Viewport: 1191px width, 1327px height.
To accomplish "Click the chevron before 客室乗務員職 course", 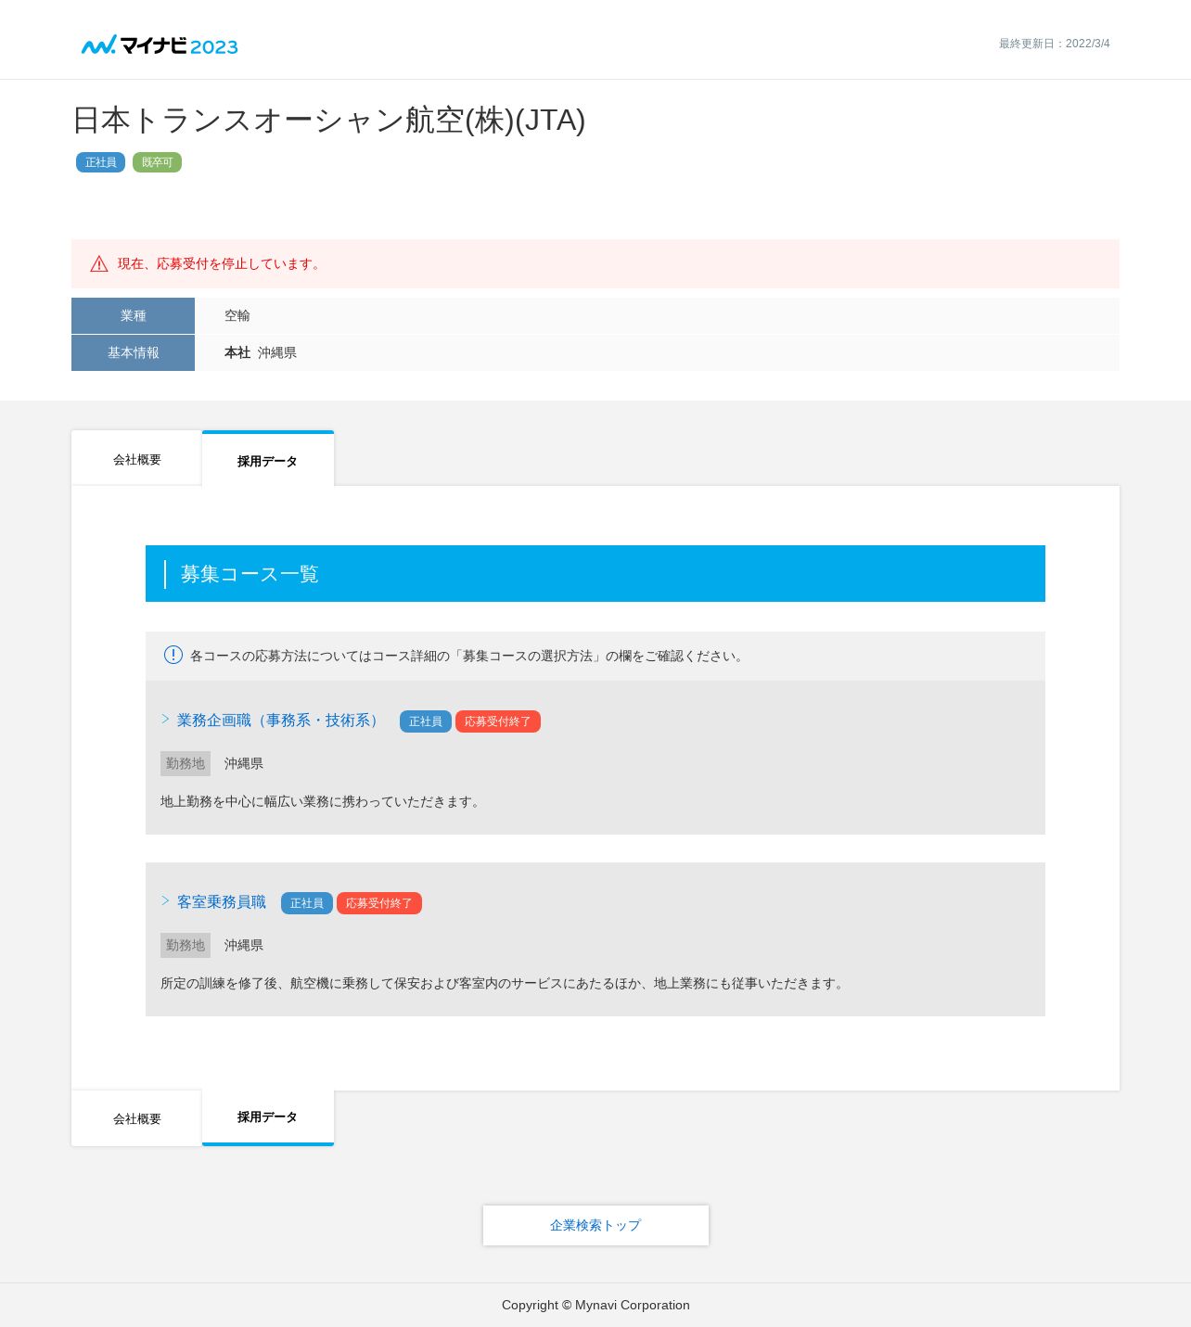I will (165, 901).
